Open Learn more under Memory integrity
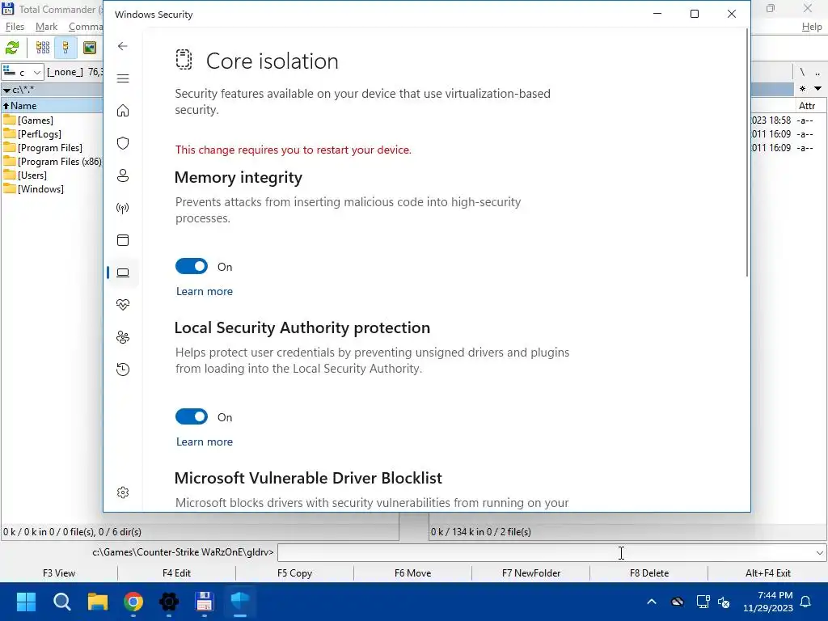The height and width of the screenshot is (621, 828). (205, 291)
